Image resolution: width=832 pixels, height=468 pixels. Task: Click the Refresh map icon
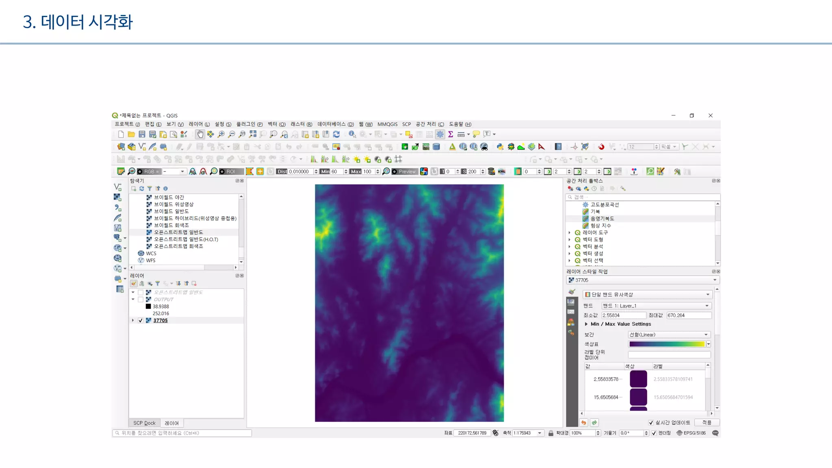tap(336, 134)
